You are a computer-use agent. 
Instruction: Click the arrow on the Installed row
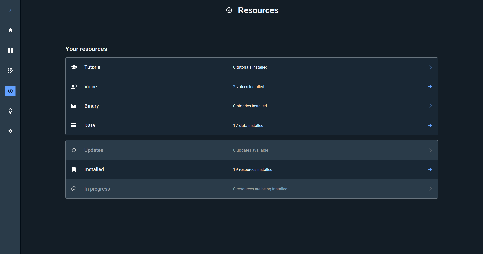[430, 169]
